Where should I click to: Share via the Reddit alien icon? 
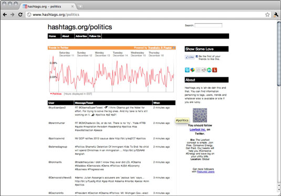click(x=204, y=70)
